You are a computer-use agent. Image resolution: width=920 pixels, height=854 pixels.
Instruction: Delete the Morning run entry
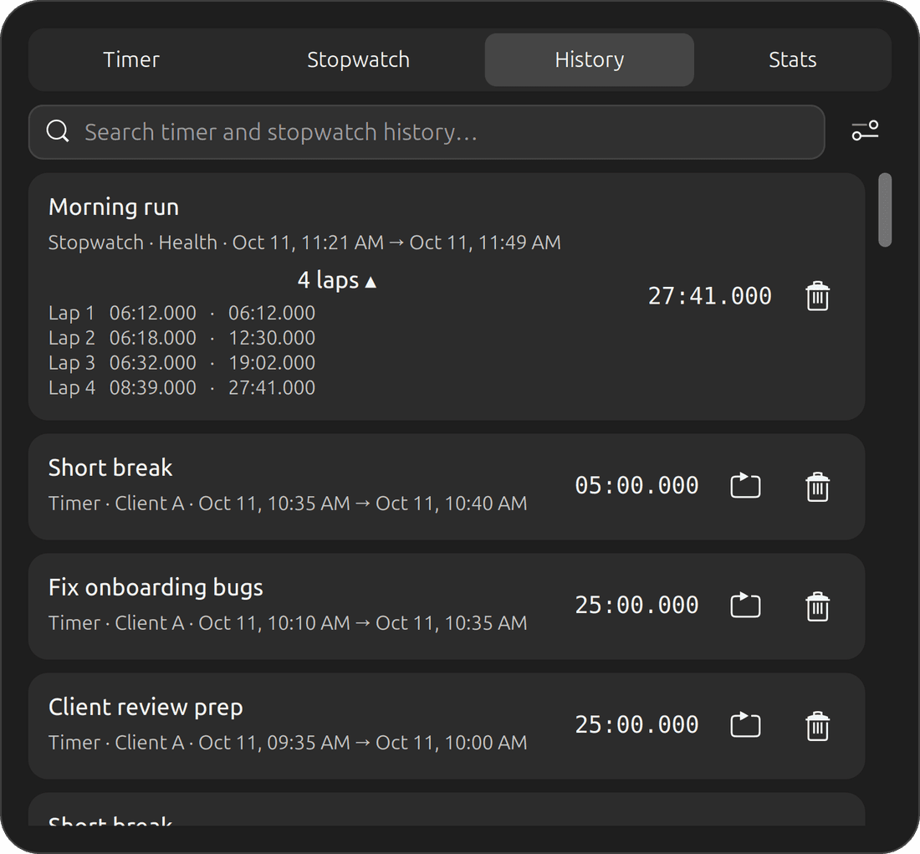click(817, 296)
